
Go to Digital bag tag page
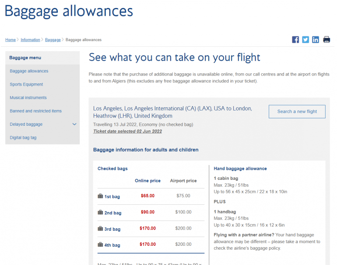[x=23, y=138]
